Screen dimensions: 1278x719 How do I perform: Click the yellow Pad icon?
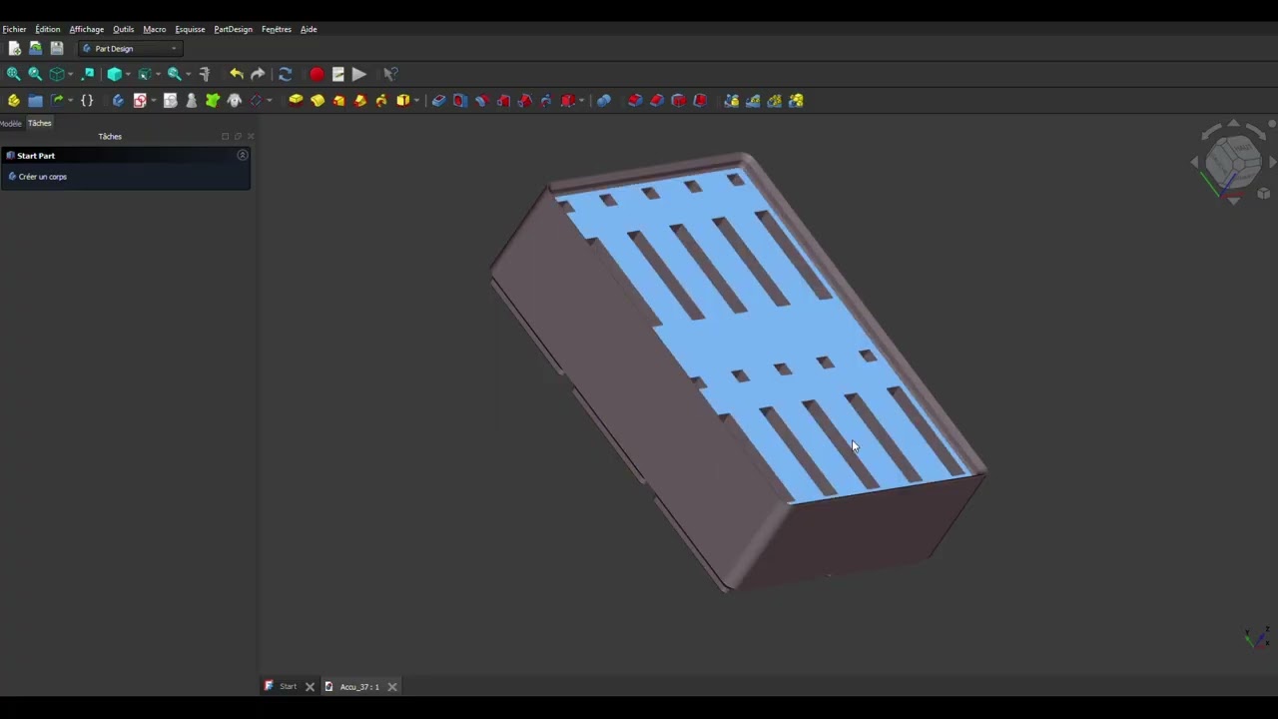296,101
